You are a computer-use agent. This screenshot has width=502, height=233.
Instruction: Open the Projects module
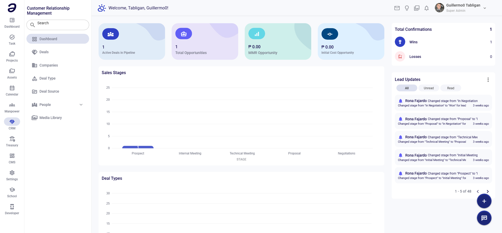tap(12, 57)
